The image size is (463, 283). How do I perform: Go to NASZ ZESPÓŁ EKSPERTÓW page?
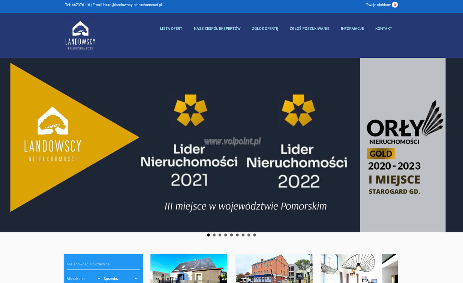(x=217, y=29)
